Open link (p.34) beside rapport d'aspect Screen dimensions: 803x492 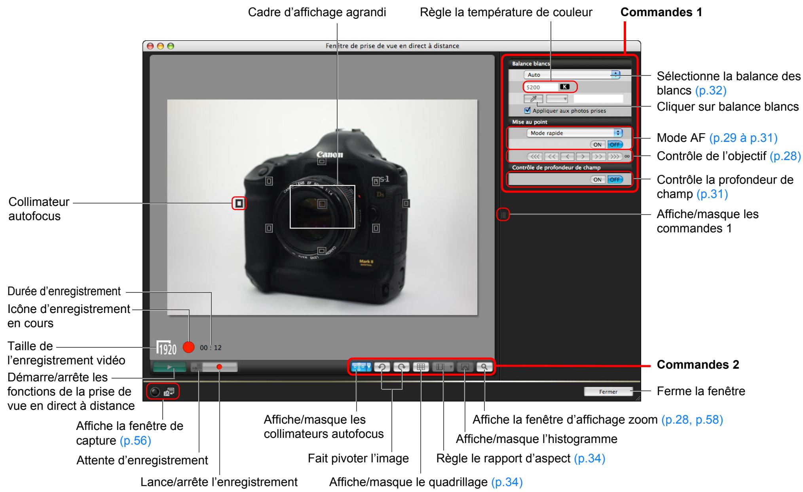(589, 458)
